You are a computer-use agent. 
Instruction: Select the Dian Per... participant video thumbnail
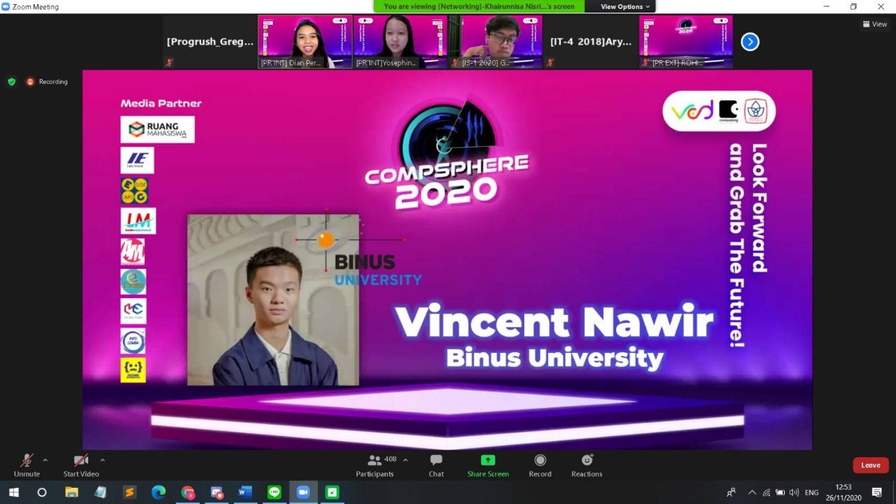[x=305, y=42]
